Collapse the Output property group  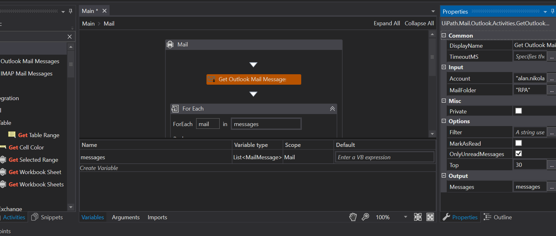(x=444, y=176)
